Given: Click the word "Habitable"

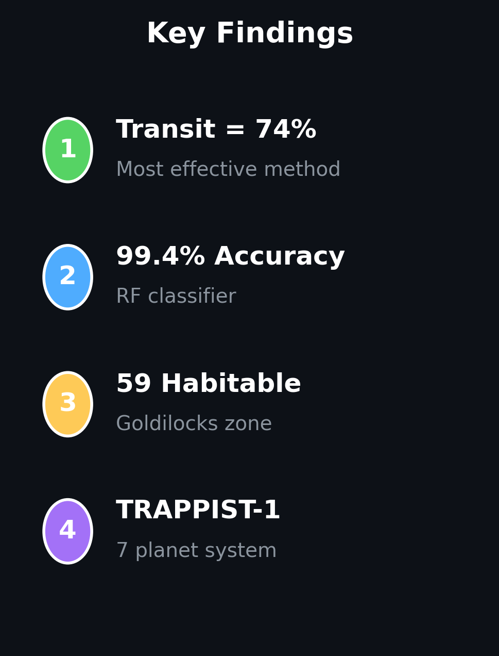Looking at the screenshot, I should click(230, 384).
